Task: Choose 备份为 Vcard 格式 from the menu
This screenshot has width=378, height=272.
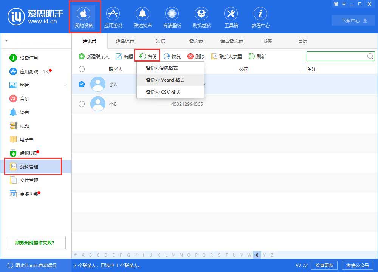Action: (164, 80)
